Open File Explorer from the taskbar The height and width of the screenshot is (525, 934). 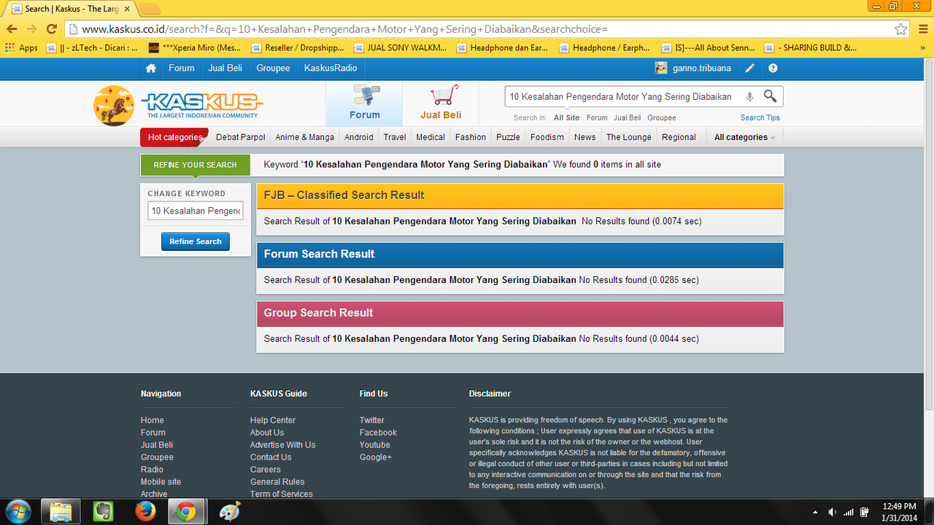pyautogui.click(x=61, y=512)
